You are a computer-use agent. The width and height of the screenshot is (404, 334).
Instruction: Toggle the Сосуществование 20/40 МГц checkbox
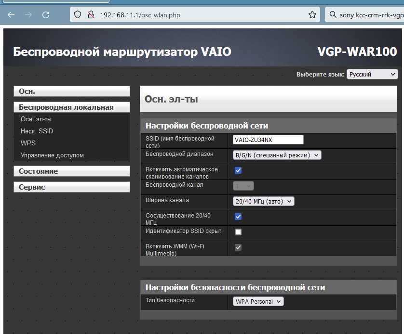click(x=238, y=217)
